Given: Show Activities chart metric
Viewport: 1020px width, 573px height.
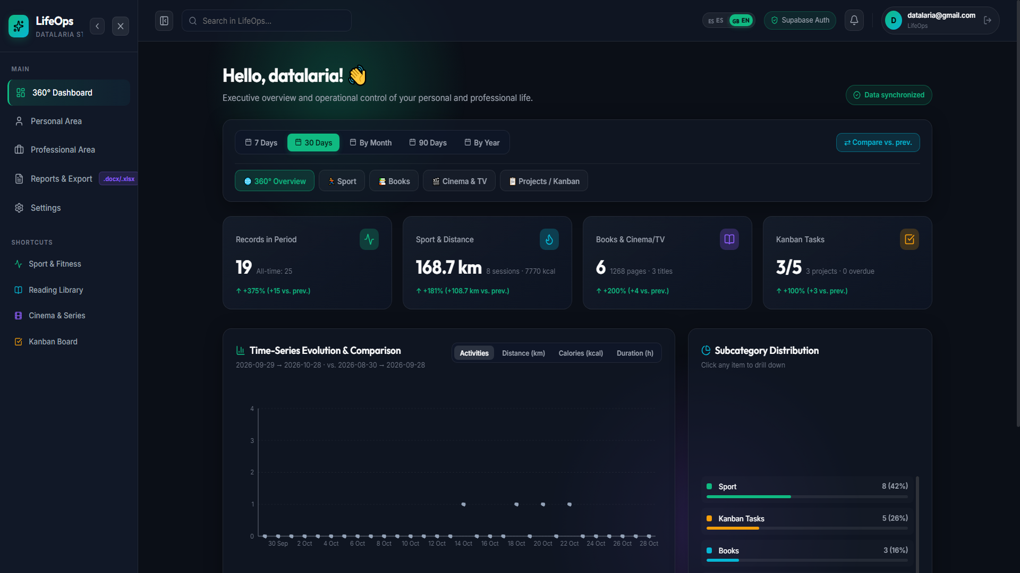Looking at the screenshot, I should point(474,353).
